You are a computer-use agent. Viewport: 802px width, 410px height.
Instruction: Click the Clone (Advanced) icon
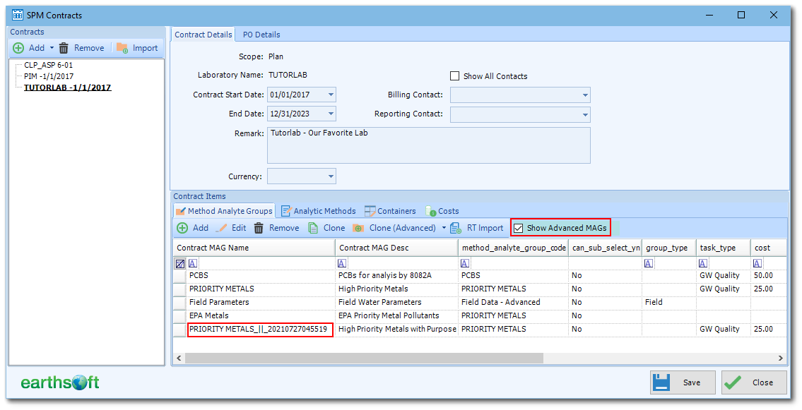[358, 228]
